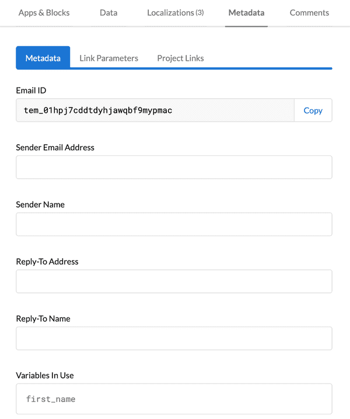The height and width of the screenshot is (419, 350).
Task: Focus the Reply-To Address field
Action: [174, 282]
